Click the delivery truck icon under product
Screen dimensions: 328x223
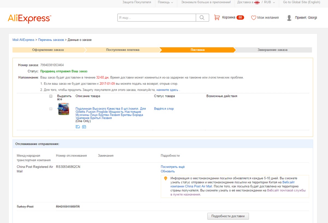(78, 127)
